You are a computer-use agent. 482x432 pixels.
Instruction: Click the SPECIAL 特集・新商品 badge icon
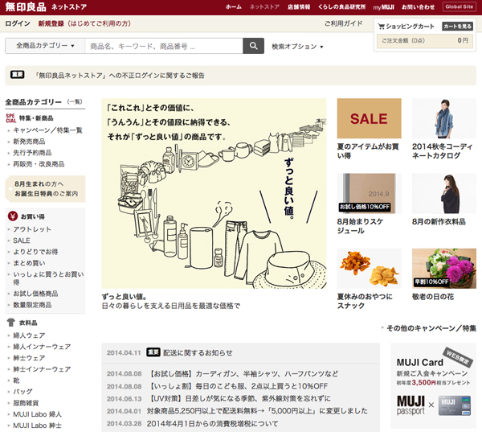[10, 117]
